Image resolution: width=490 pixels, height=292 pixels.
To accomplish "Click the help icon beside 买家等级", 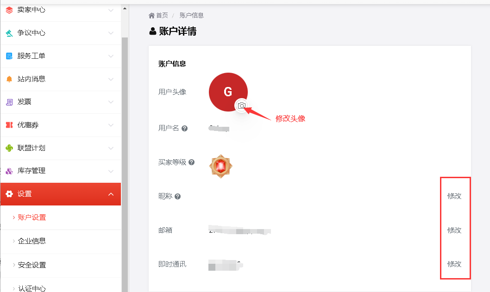I will (x=192, y=162).
